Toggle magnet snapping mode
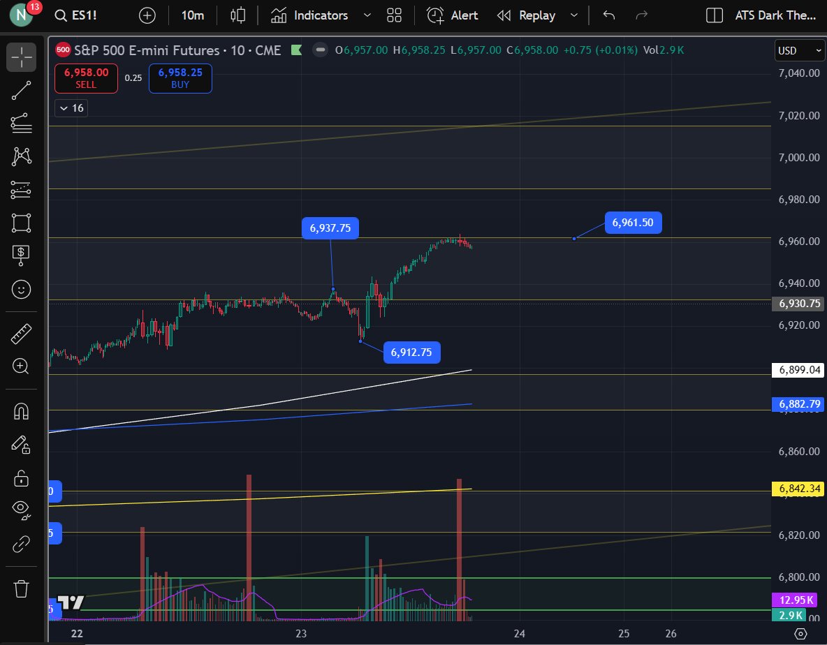Image resolution: width=827 pixels, height=645 pixels. 21,412
